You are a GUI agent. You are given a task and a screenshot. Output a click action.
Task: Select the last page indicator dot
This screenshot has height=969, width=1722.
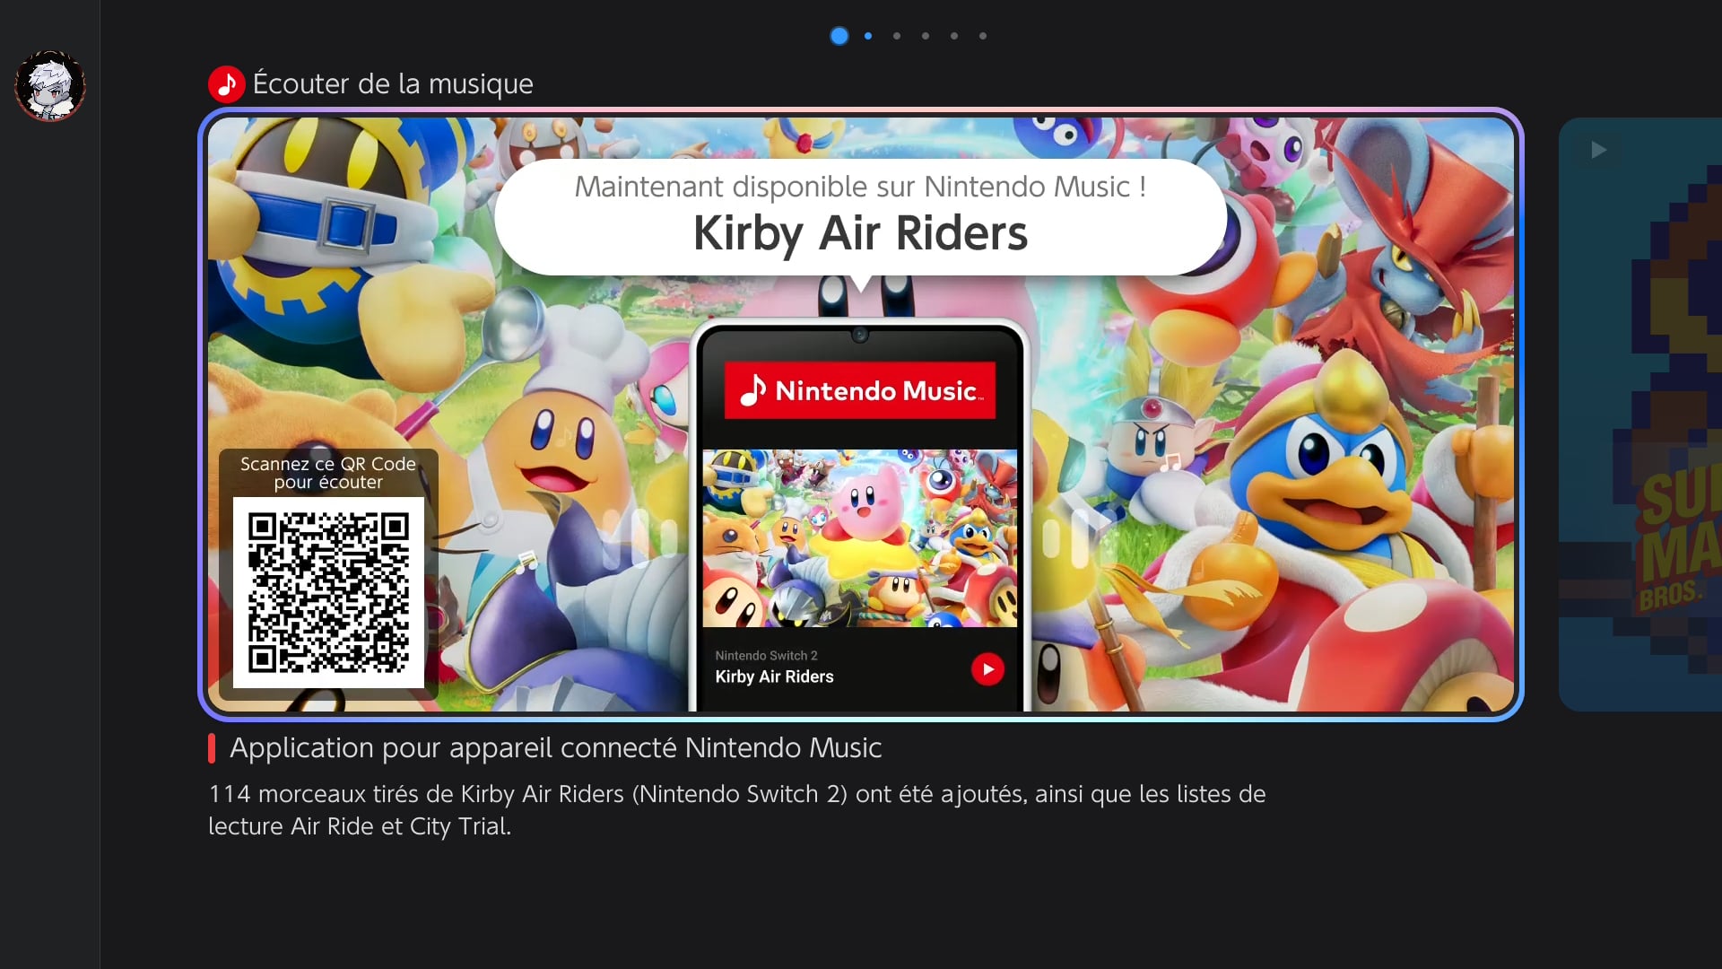point(983,36)
